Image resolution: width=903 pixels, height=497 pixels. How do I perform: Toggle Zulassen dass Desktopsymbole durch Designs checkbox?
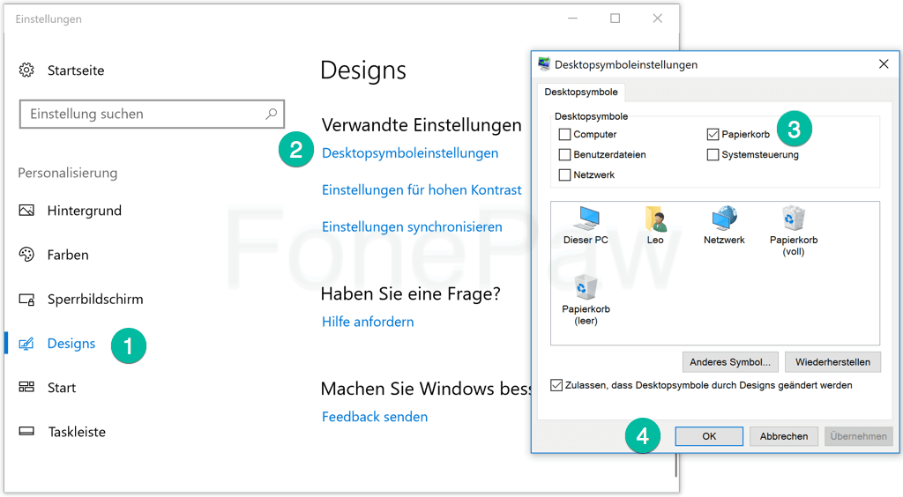point(556,385)
